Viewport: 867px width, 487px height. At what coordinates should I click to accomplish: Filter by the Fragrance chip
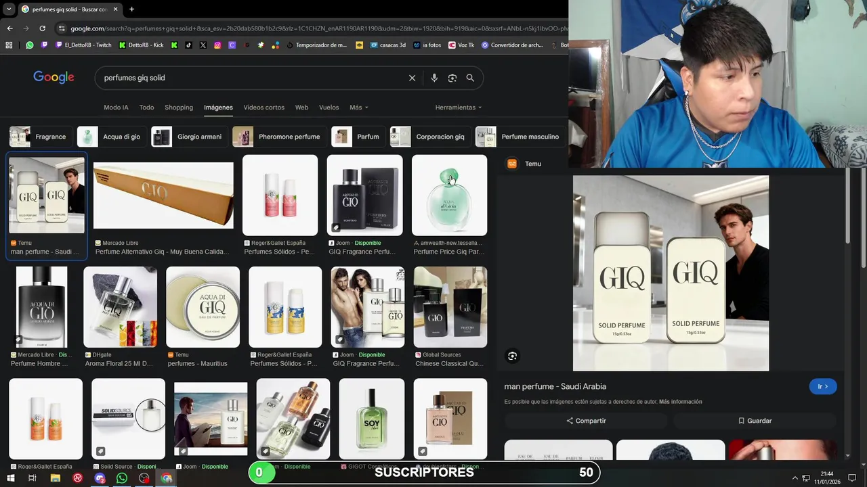(x=41, y=137)
